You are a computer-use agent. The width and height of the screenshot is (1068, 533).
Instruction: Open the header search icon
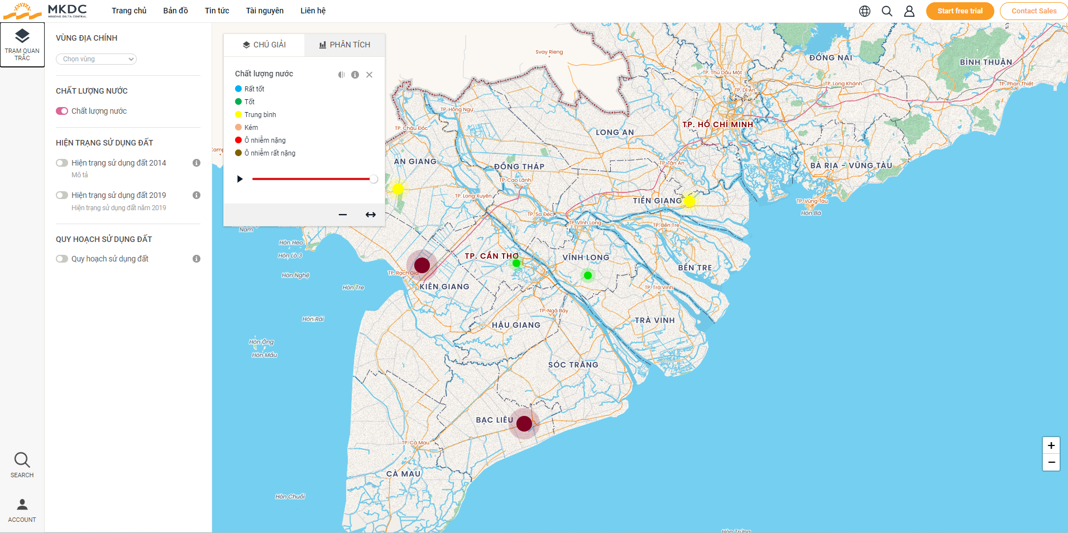[x=887, y=11]
